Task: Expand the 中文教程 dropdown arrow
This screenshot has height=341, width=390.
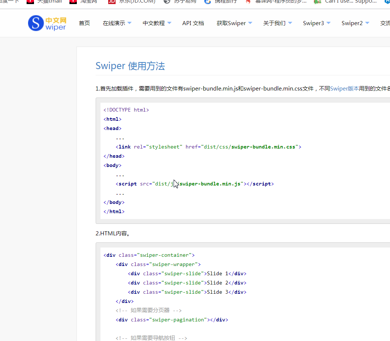Action: point(170,23)
